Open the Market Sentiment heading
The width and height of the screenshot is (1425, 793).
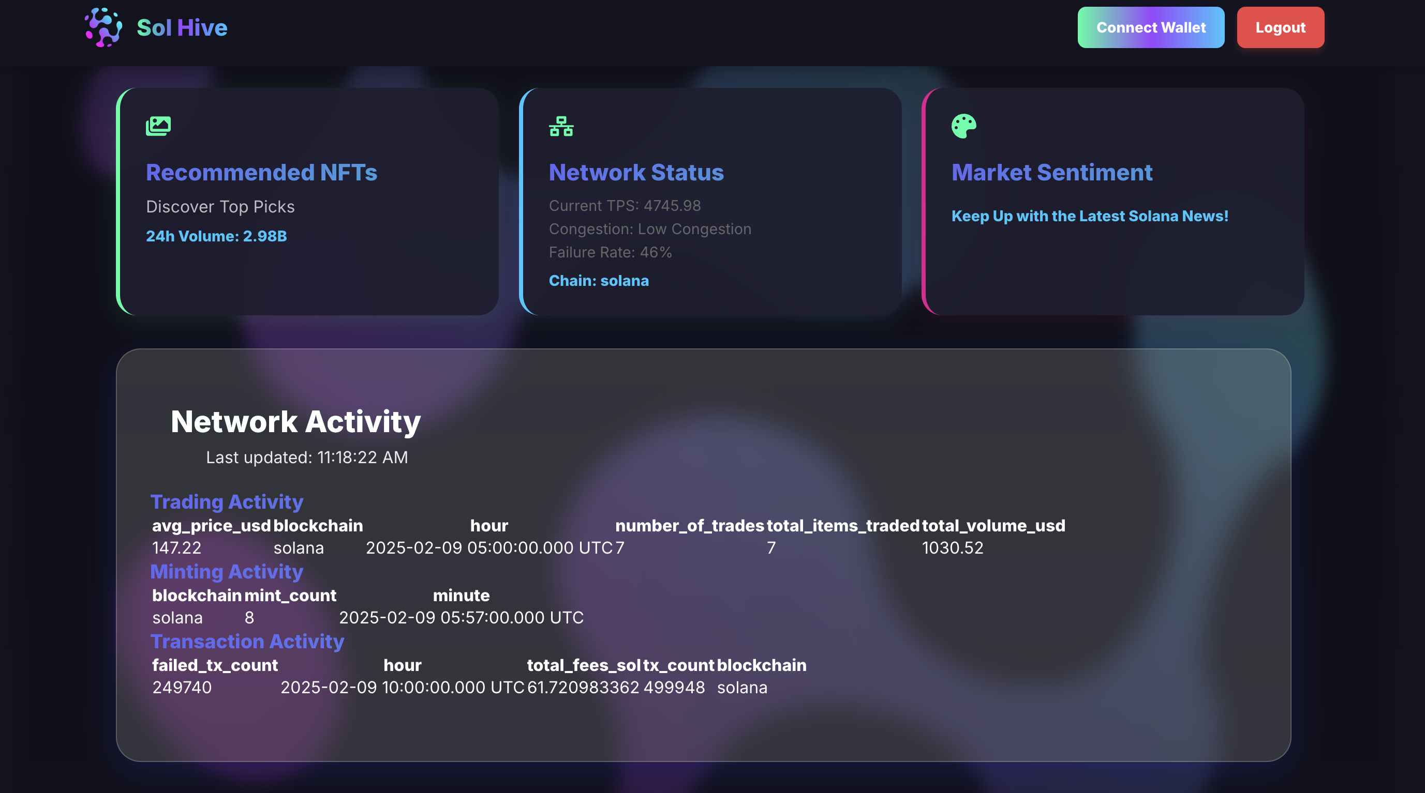click(x=1051, y=173)
